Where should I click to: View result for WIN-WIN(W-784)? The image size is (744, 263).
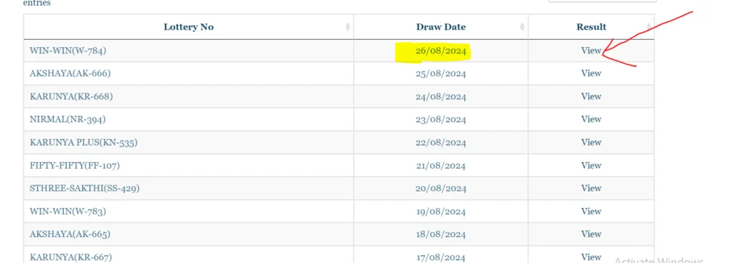point(591,51)
